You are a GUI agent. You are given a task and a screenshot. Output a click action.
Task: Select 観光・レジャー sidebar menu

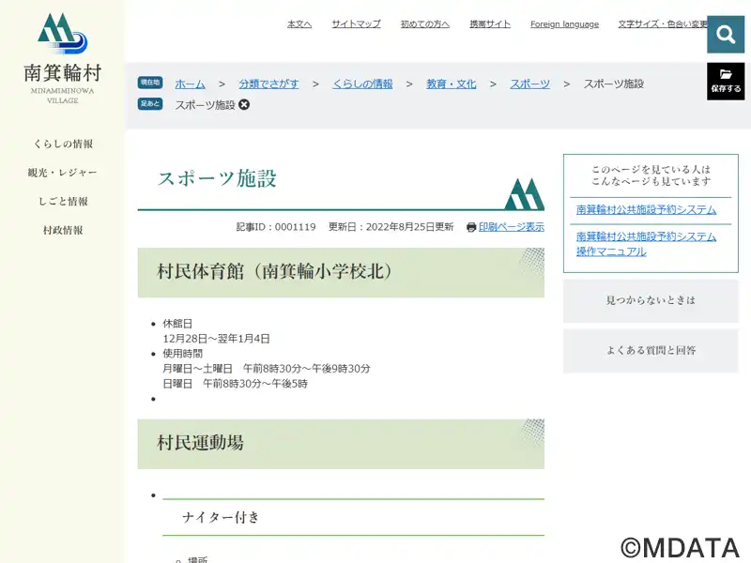[63, 173]
